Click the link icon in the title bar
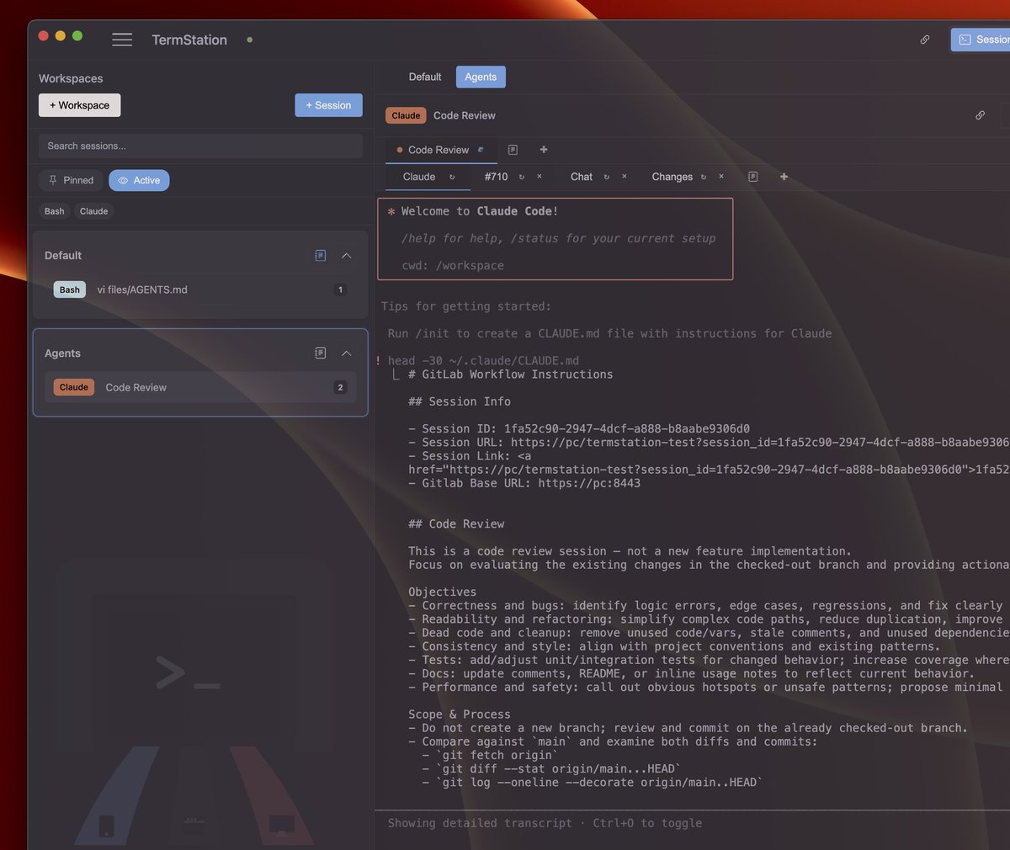The image size is (1010, 850). click(x=925, y=40)
